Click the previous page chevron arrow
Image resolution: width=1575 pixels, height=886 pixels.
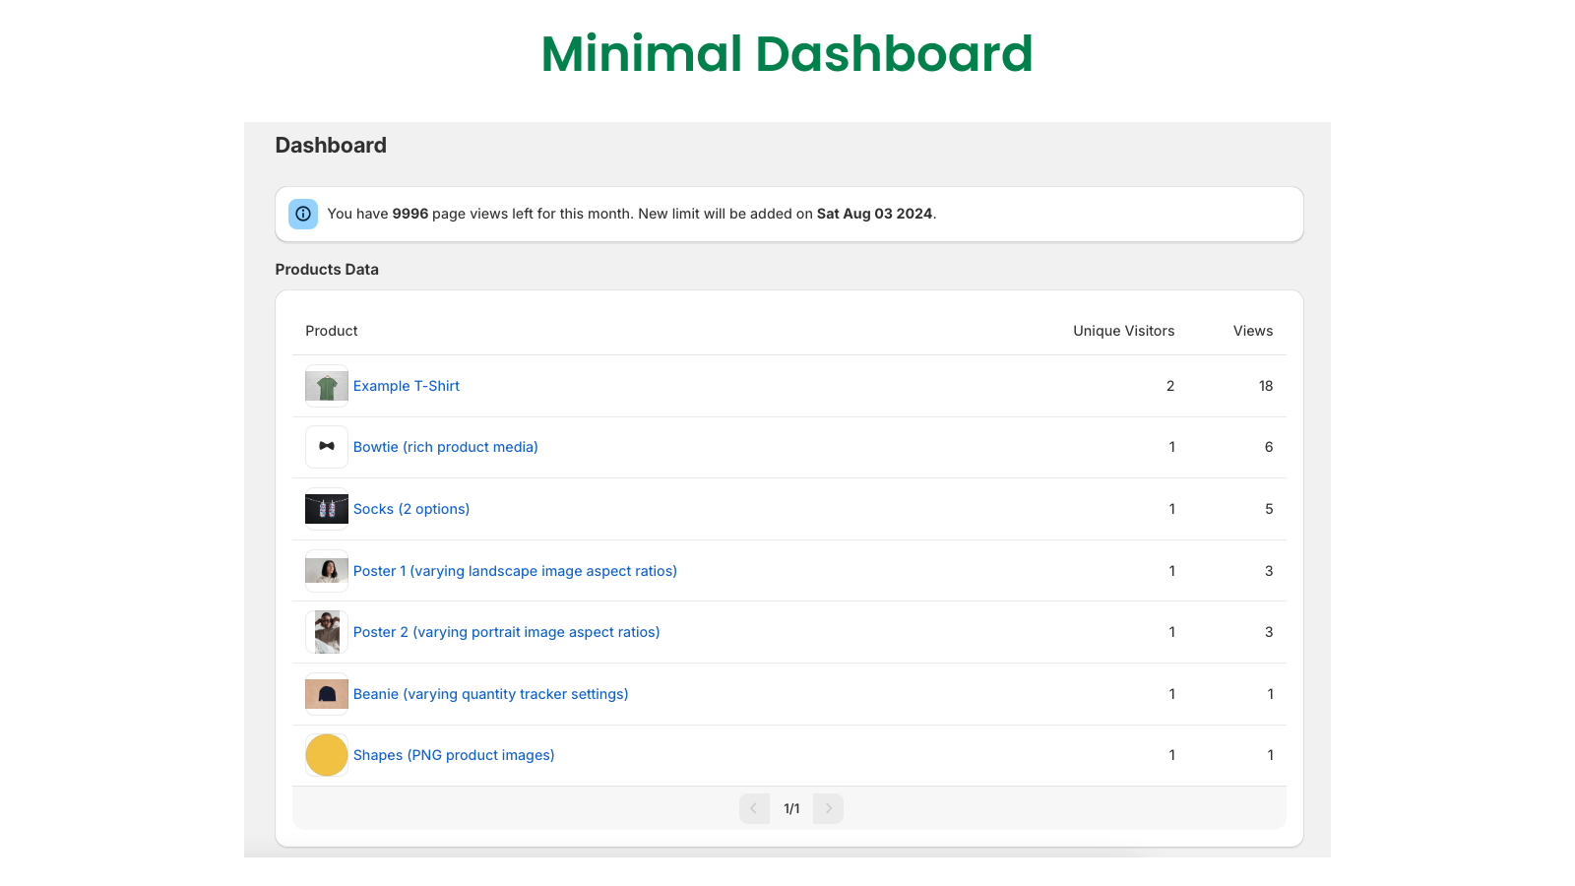pyautogui.click(x=754, y=807)
